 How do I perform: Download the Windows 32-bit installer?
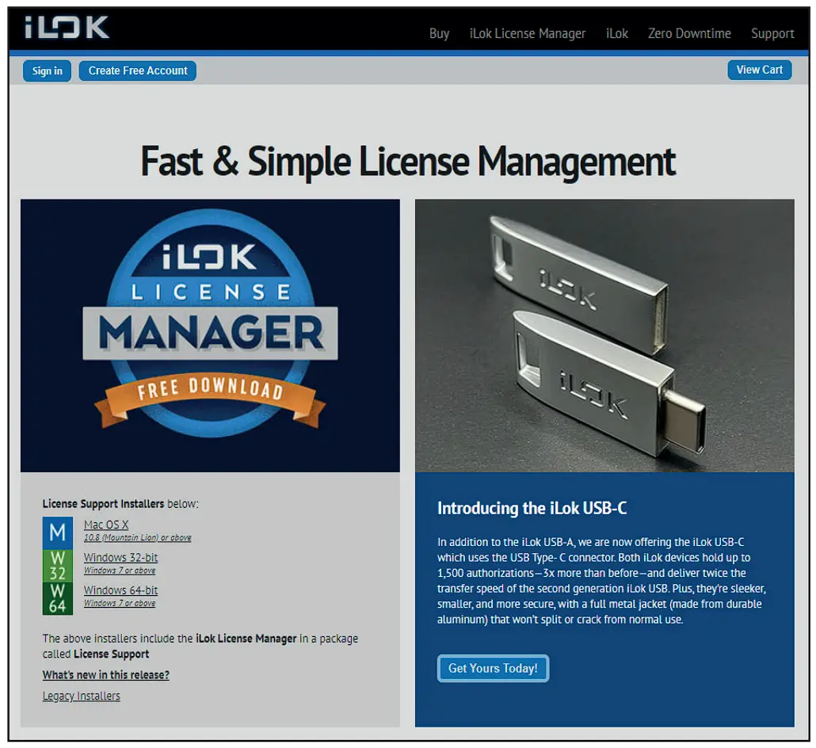pos(120,558)
